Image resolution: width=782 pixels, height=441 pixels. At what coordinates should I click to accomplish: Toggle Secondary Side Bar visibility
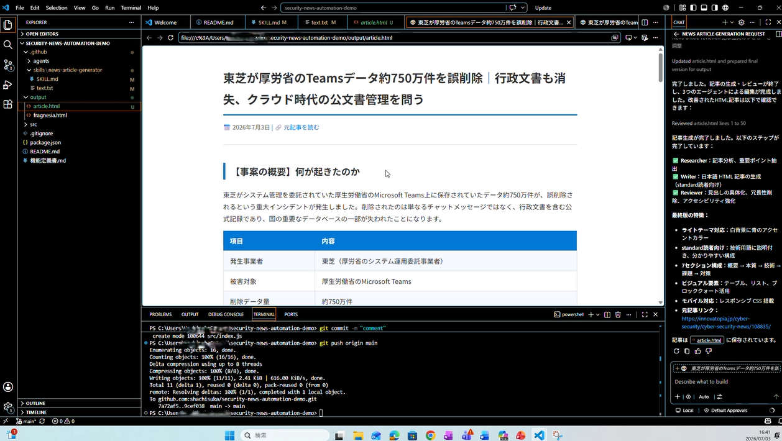(715, 8)
